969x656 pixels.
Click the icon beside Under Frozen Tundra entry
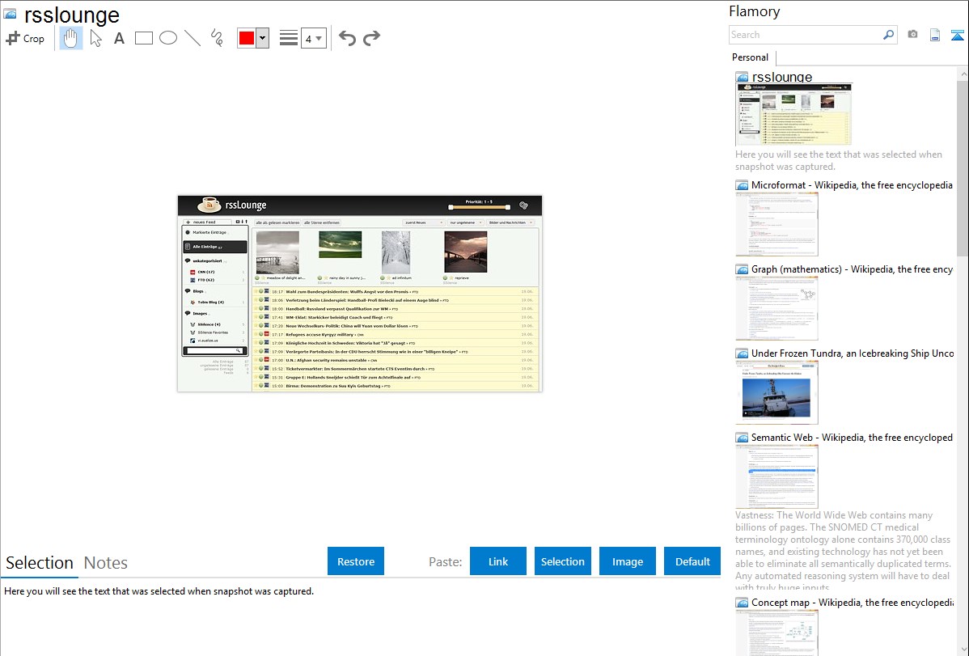pyautogui.click(x=742, y=353)
